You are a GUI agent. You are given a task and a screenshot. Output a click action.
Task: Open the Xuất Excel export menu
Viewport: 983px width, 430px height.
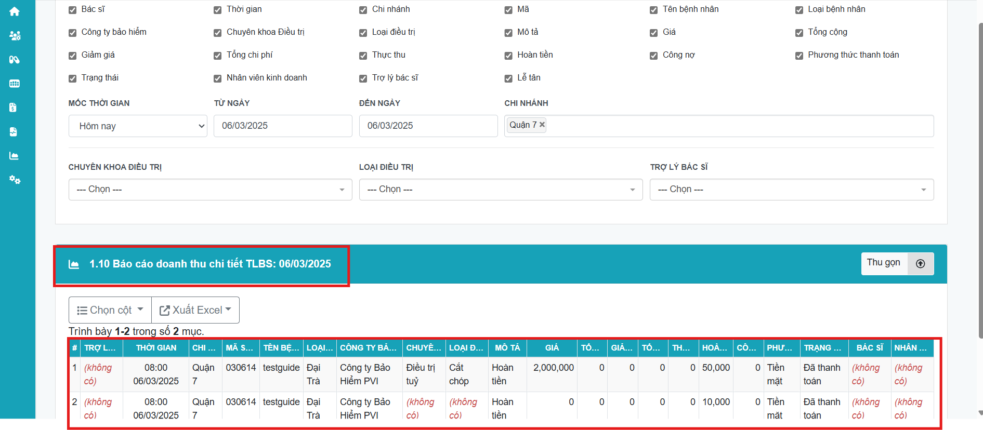(x=195, y=310)
